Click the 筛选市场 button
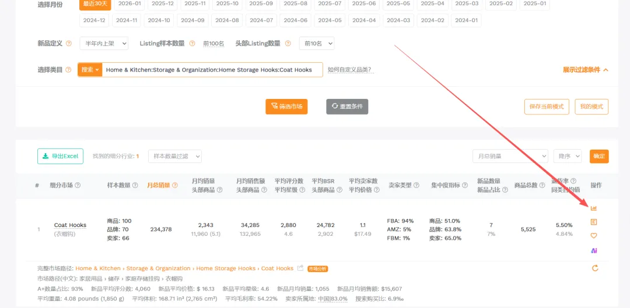The image size is (630, 308). pyautogui.click(x=286, y=107)
